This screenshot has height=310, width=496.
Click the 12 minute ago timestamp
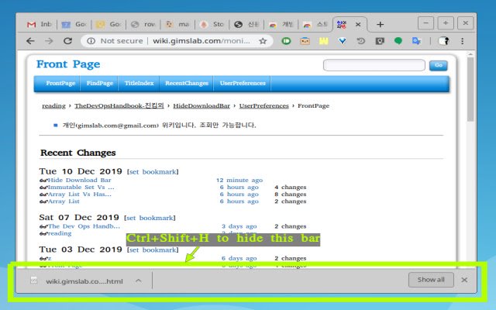(x=239, y=181)
